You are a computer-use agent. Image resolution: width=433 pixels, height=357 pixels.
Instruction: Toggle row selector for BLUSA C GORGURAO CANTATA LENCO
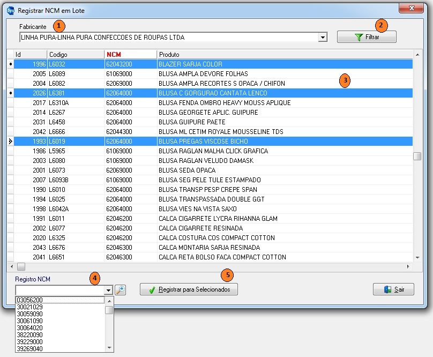[11, 93]
